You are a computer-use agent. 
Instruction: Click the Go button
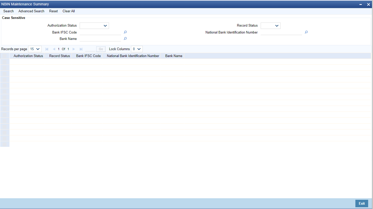click(x=101, y=49)
